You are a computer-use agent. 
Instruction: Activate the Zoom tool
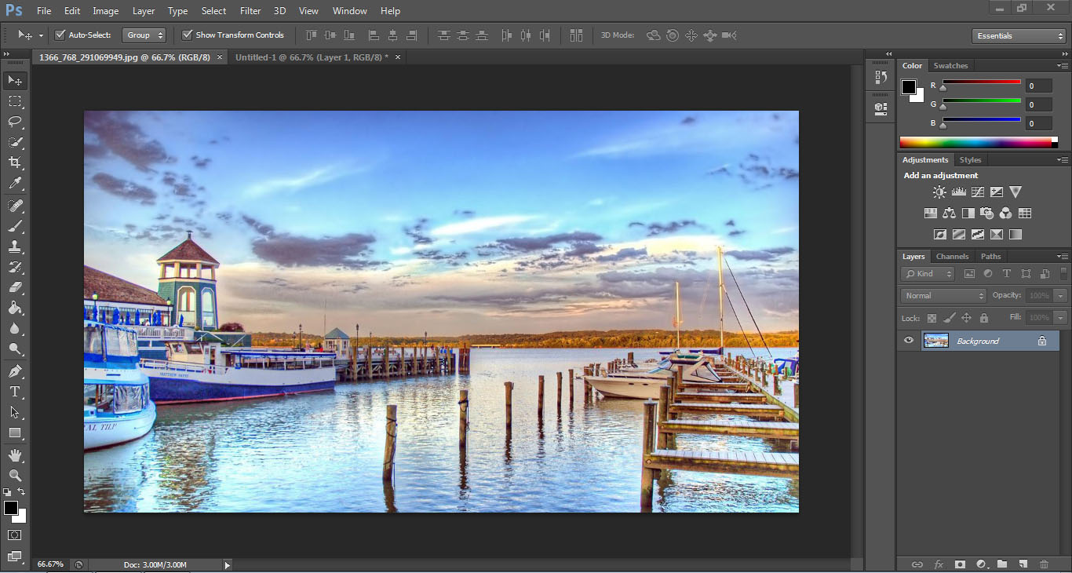(x=15, y=476)
